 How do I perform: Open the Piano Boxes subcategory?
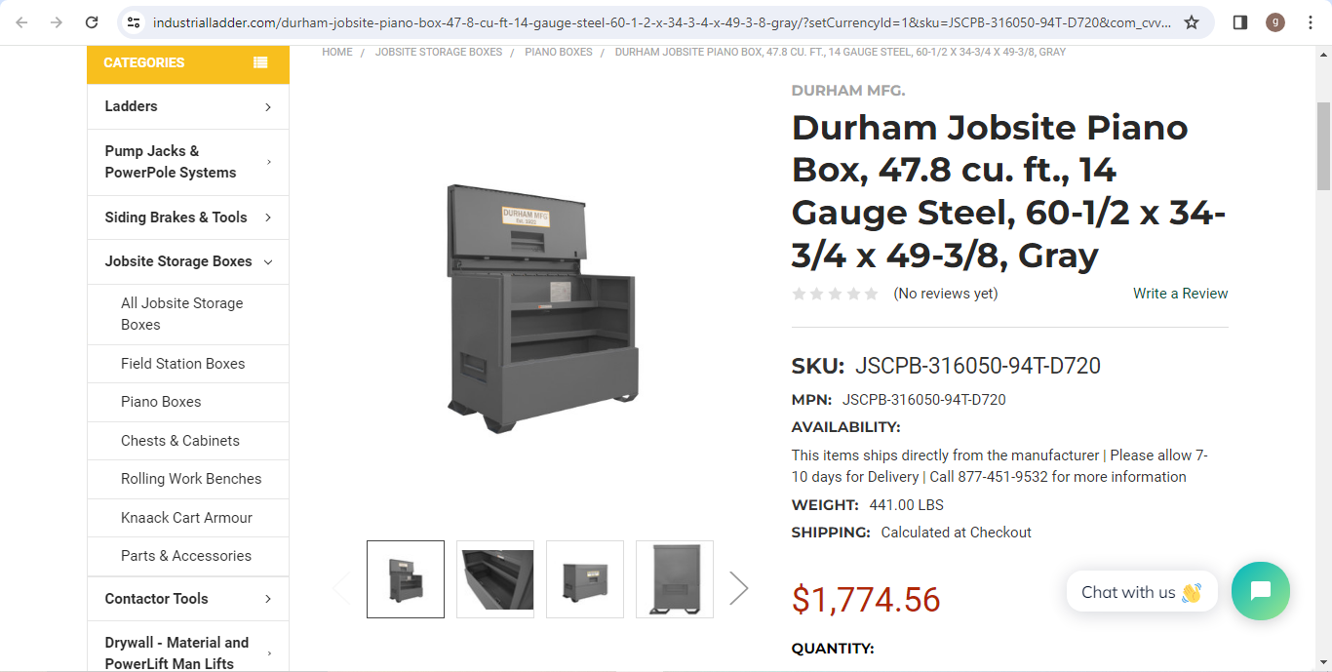(161, 402)
